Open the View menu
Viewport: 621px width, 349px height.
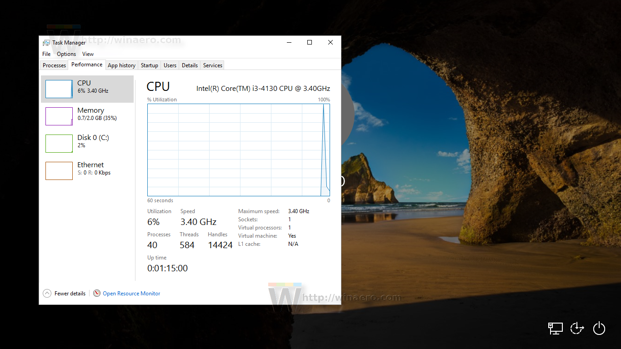(88, 54)
